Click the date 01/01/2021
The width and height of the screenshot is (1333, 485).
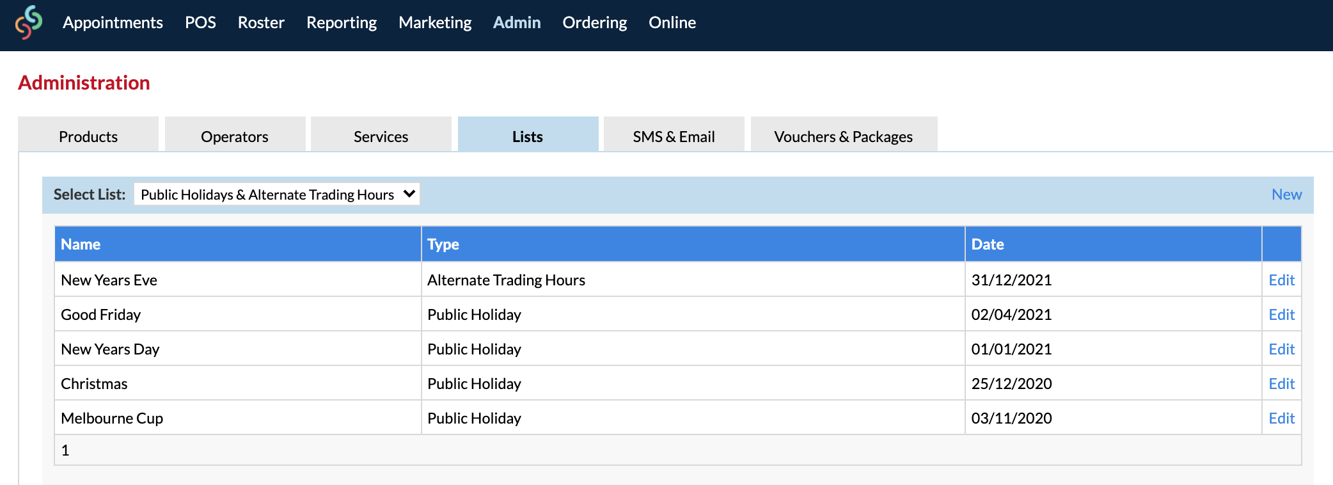tap(1012, 349)
